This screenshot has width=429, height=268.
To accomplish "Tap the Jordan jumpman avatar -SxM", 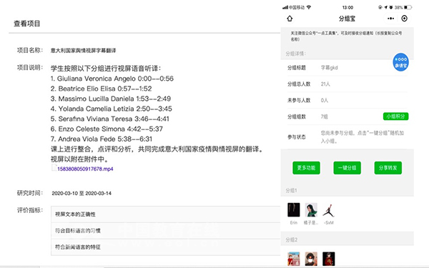I will (329, 210).
